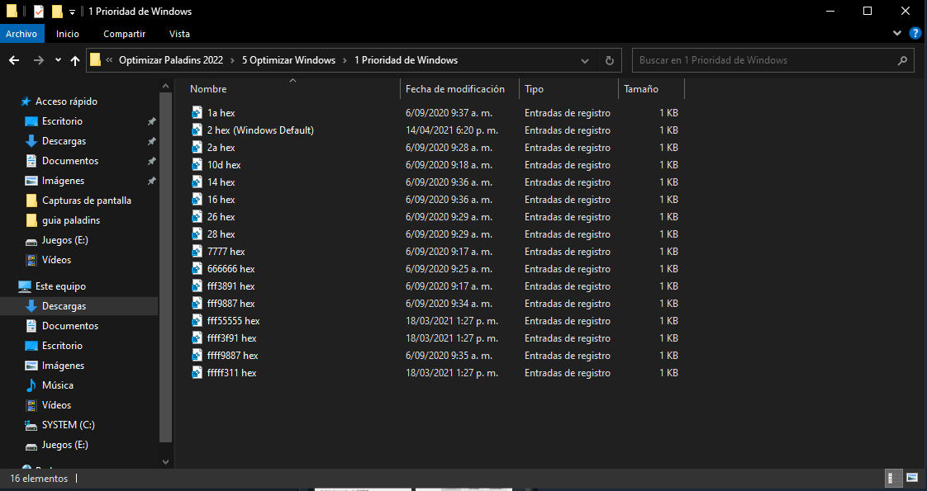The height and width of the screenshot is (491, 927).
Task: Open Capturas de pantalla folder
Action: 86,201
